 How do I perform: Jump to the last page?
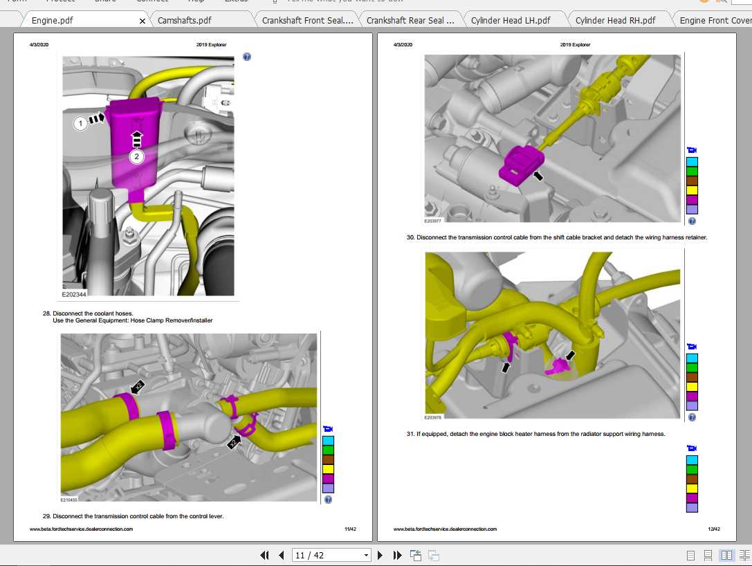(397, 555)
